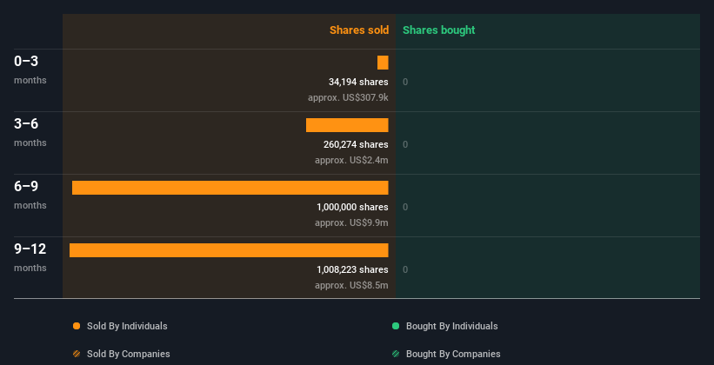Click the approx. US$8.5m amount
The width and height of the screenshot is (714, 365).
pos(351,285)
